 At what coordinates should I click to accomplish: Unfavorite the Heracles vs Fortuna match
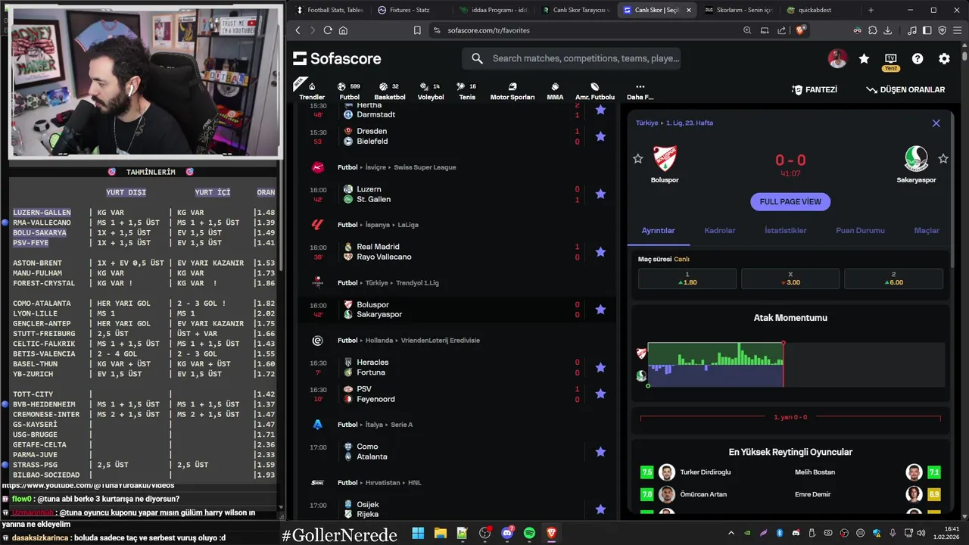tap(600, 367)
